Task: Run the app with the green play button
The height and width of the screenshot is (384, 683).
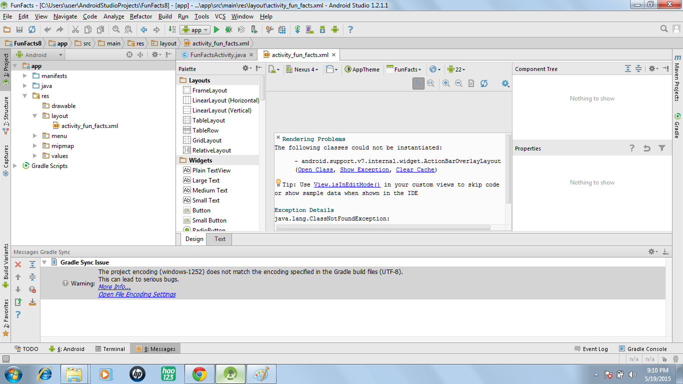Action: [216, 30]
